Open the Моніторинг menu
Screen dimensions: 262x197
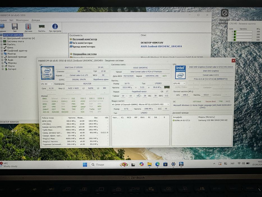click(22, 20)
